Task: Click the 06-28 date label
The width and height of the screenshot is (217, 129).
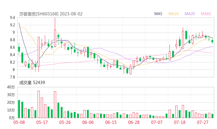Action: pyautogui.click(x=134, y=122)
